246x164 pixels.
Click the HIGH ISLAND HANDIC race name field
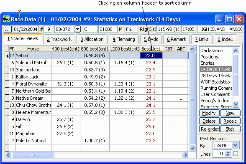pyautogui.click(x=220, y=29)
